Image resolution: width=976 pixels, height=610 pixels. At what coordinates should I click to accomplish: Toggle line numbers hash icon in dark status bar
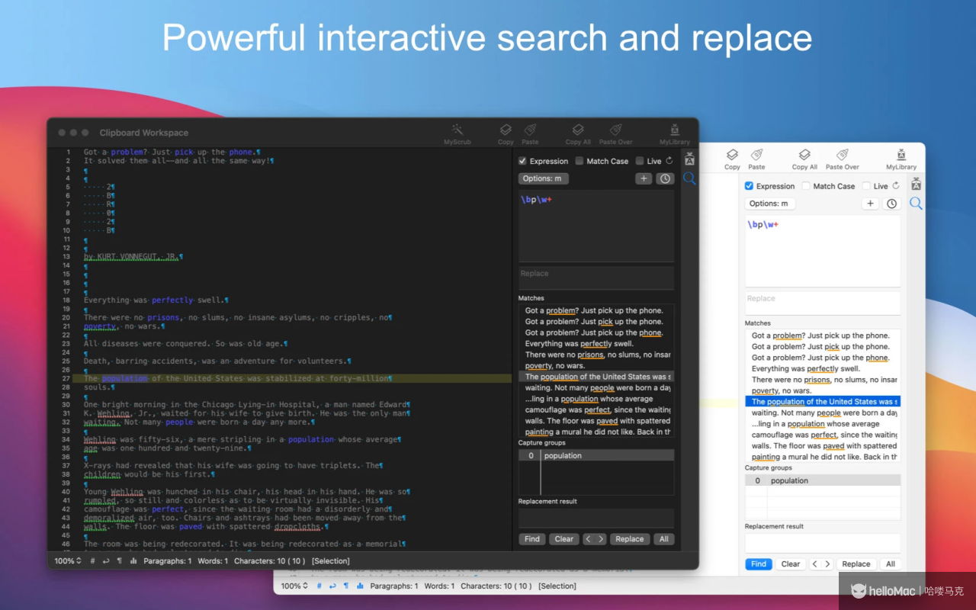click(92, 561)
